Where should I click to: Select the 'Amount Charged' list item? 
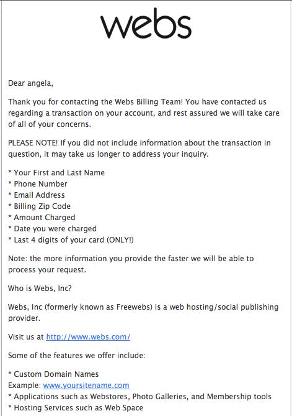pos(42,217)
